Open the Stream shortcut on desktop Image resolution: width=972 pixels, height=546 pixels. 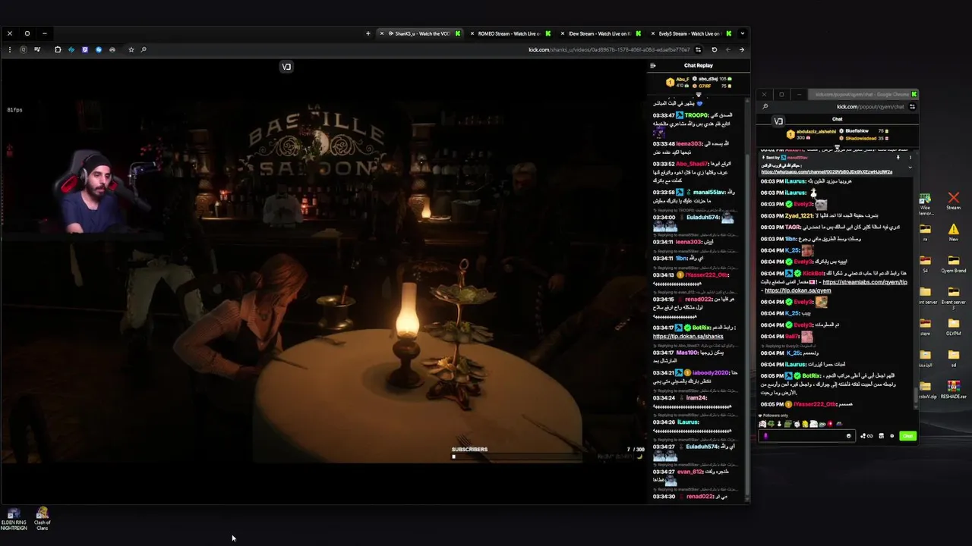click(953, 200)
